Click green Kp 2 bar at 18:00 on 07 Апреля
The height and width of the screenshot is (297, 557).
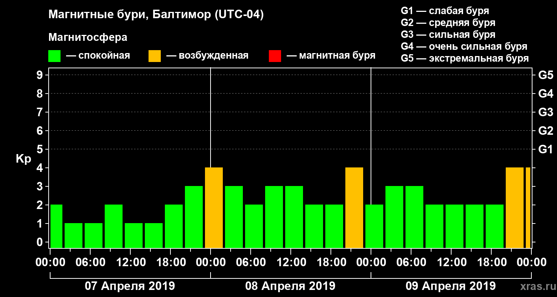174,226
